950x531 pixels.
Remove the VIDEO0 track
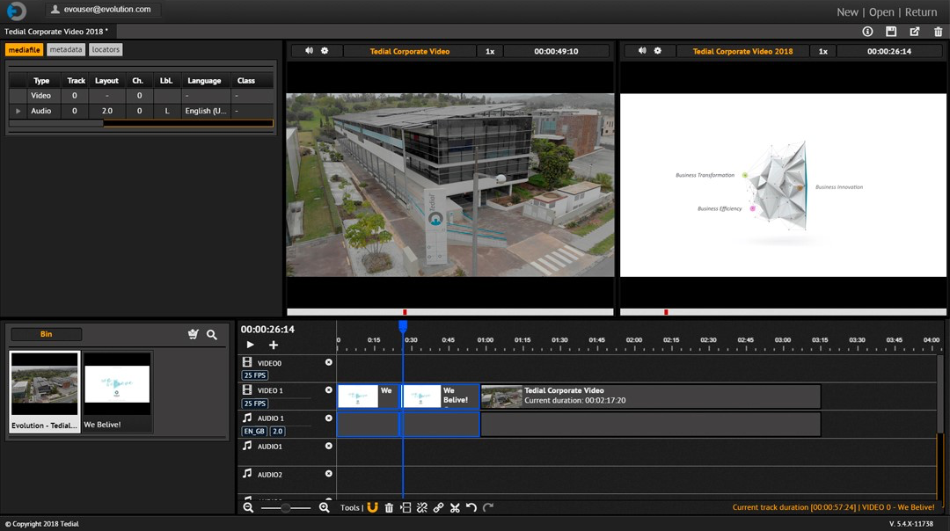[328, 362]
